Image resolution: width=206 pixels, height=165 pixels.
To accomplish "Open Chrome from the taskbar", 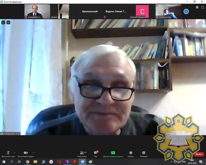I will pyautogui.click(x=27, y=162).
